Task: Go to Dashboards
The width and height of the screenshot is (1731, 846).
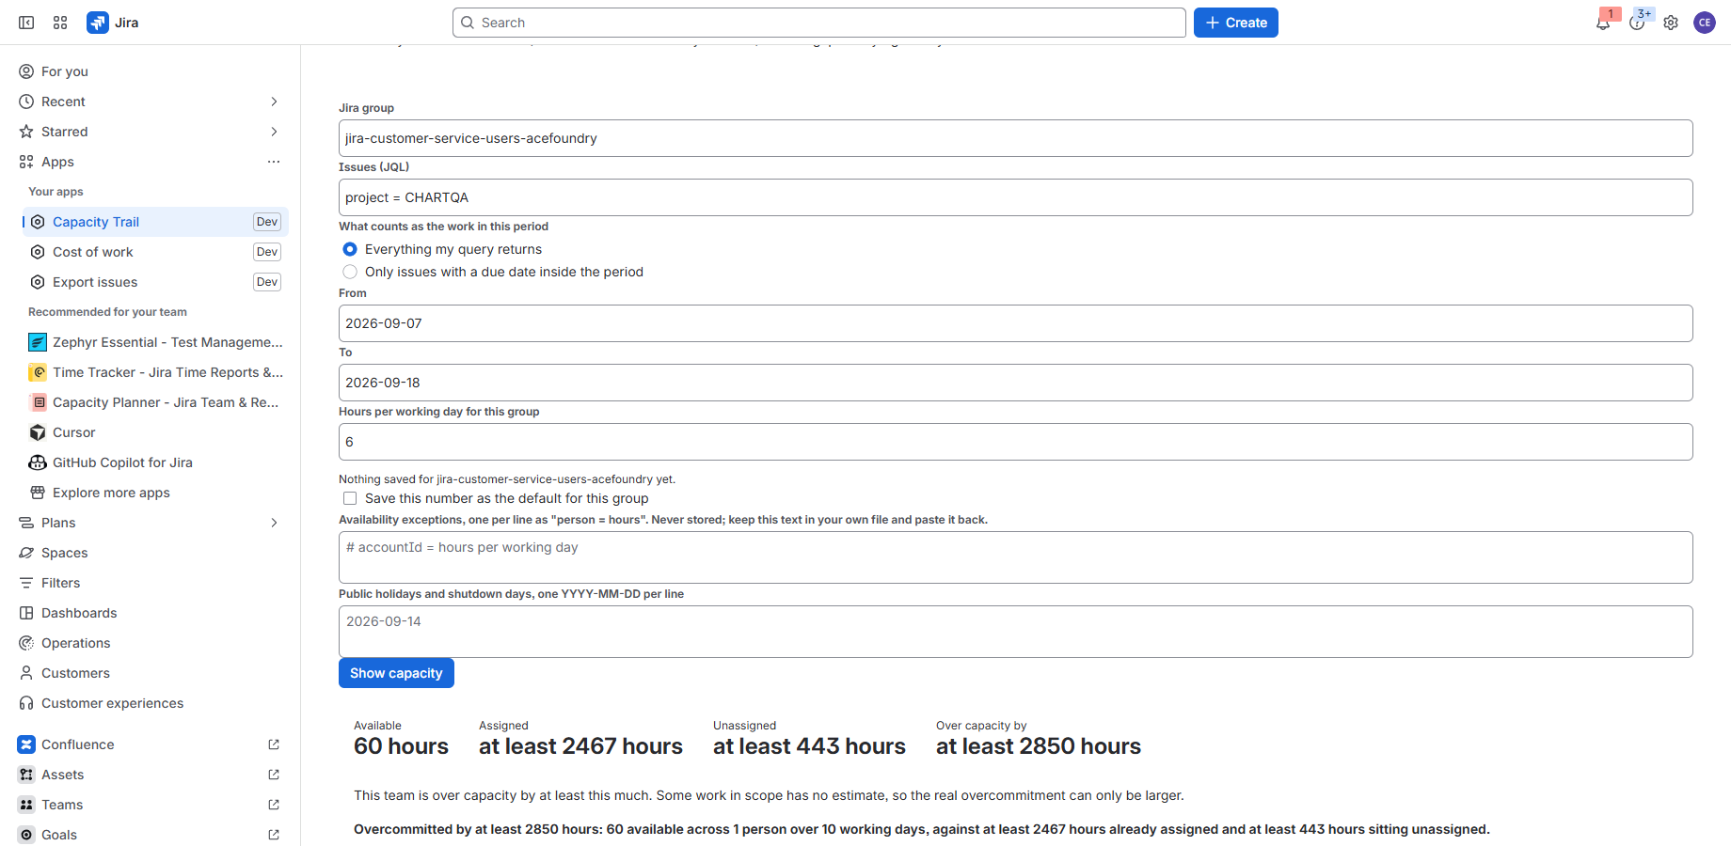Action: coord(151,613)
